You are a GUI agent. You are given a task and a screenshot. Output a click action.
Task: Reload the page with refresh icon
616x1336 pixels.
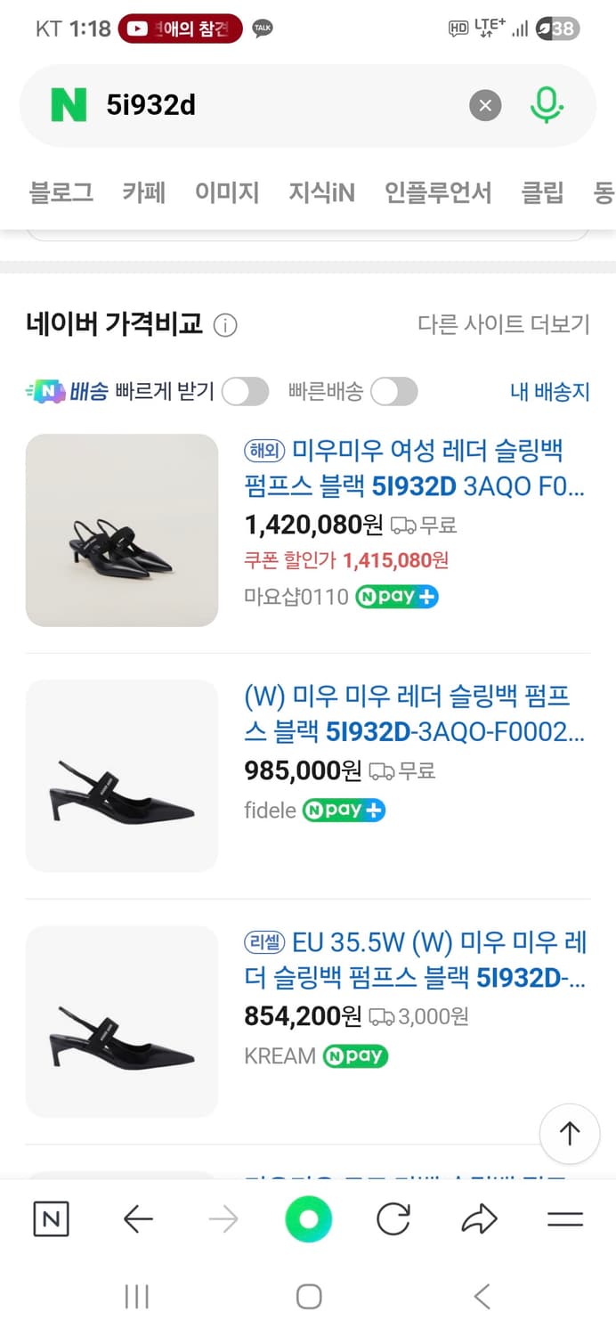point(393,1219)
